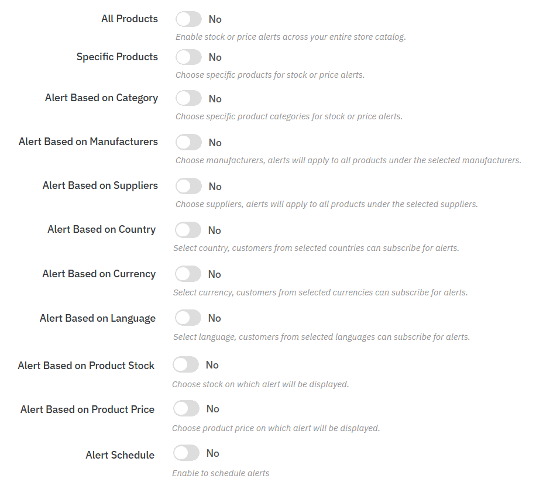
Task: Enable the Alert Based on Product Price switch
Action: 186,409
